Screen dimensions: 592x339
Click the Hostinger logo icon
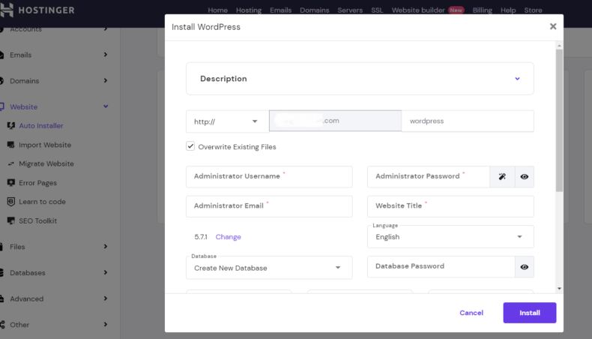click(x=7, y=10)
